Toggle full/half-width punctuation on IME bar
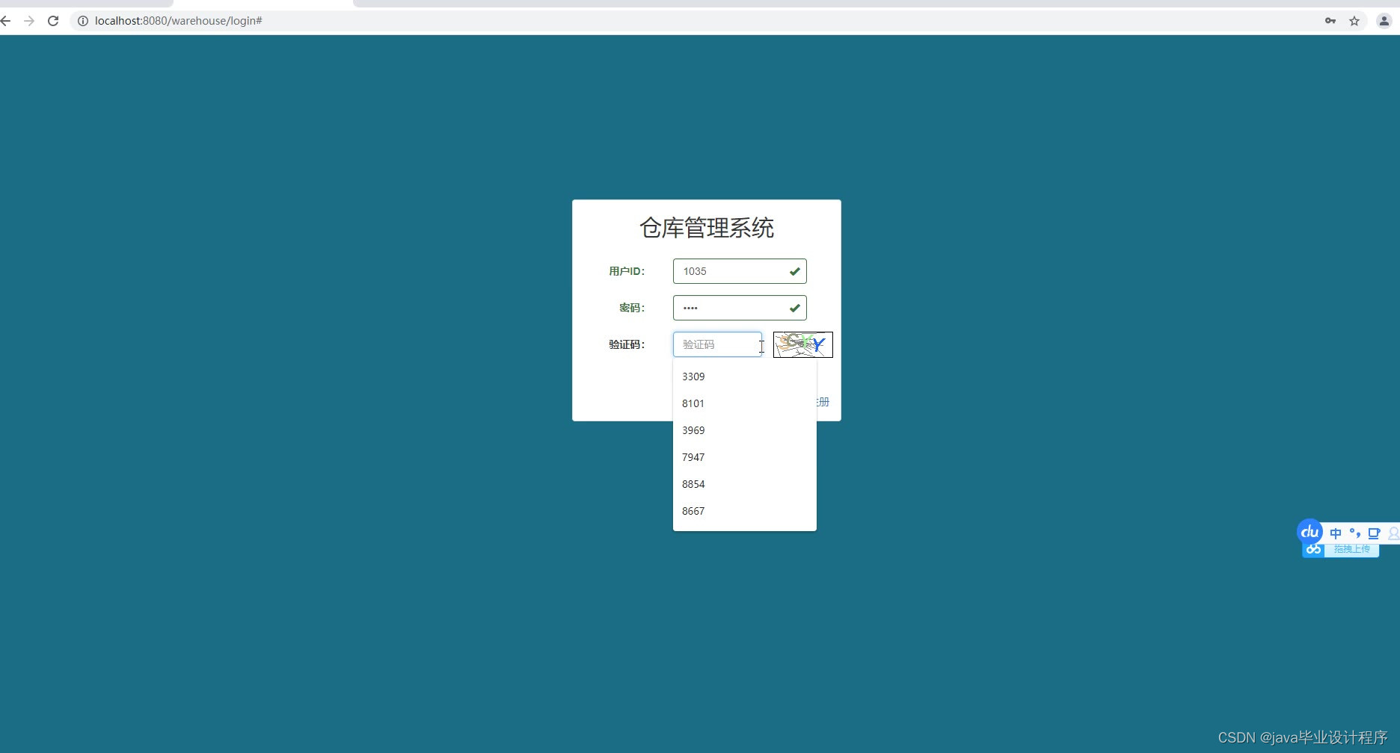This screenshot has height=753, width=1400. pos(1356,533)
